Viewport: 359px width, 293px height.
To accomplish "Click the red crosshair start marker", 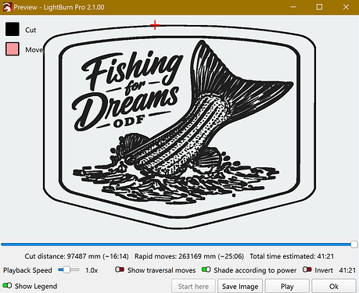I will (x=155, y=25).
